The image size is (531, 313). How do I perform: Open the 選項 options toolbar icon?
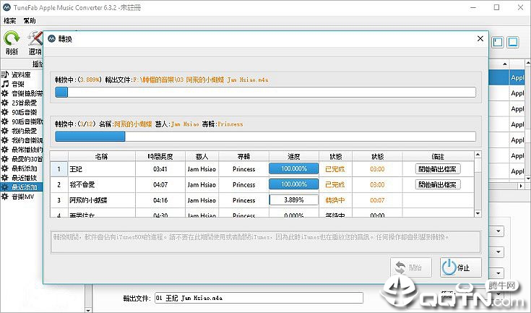[x=35, y=43]
